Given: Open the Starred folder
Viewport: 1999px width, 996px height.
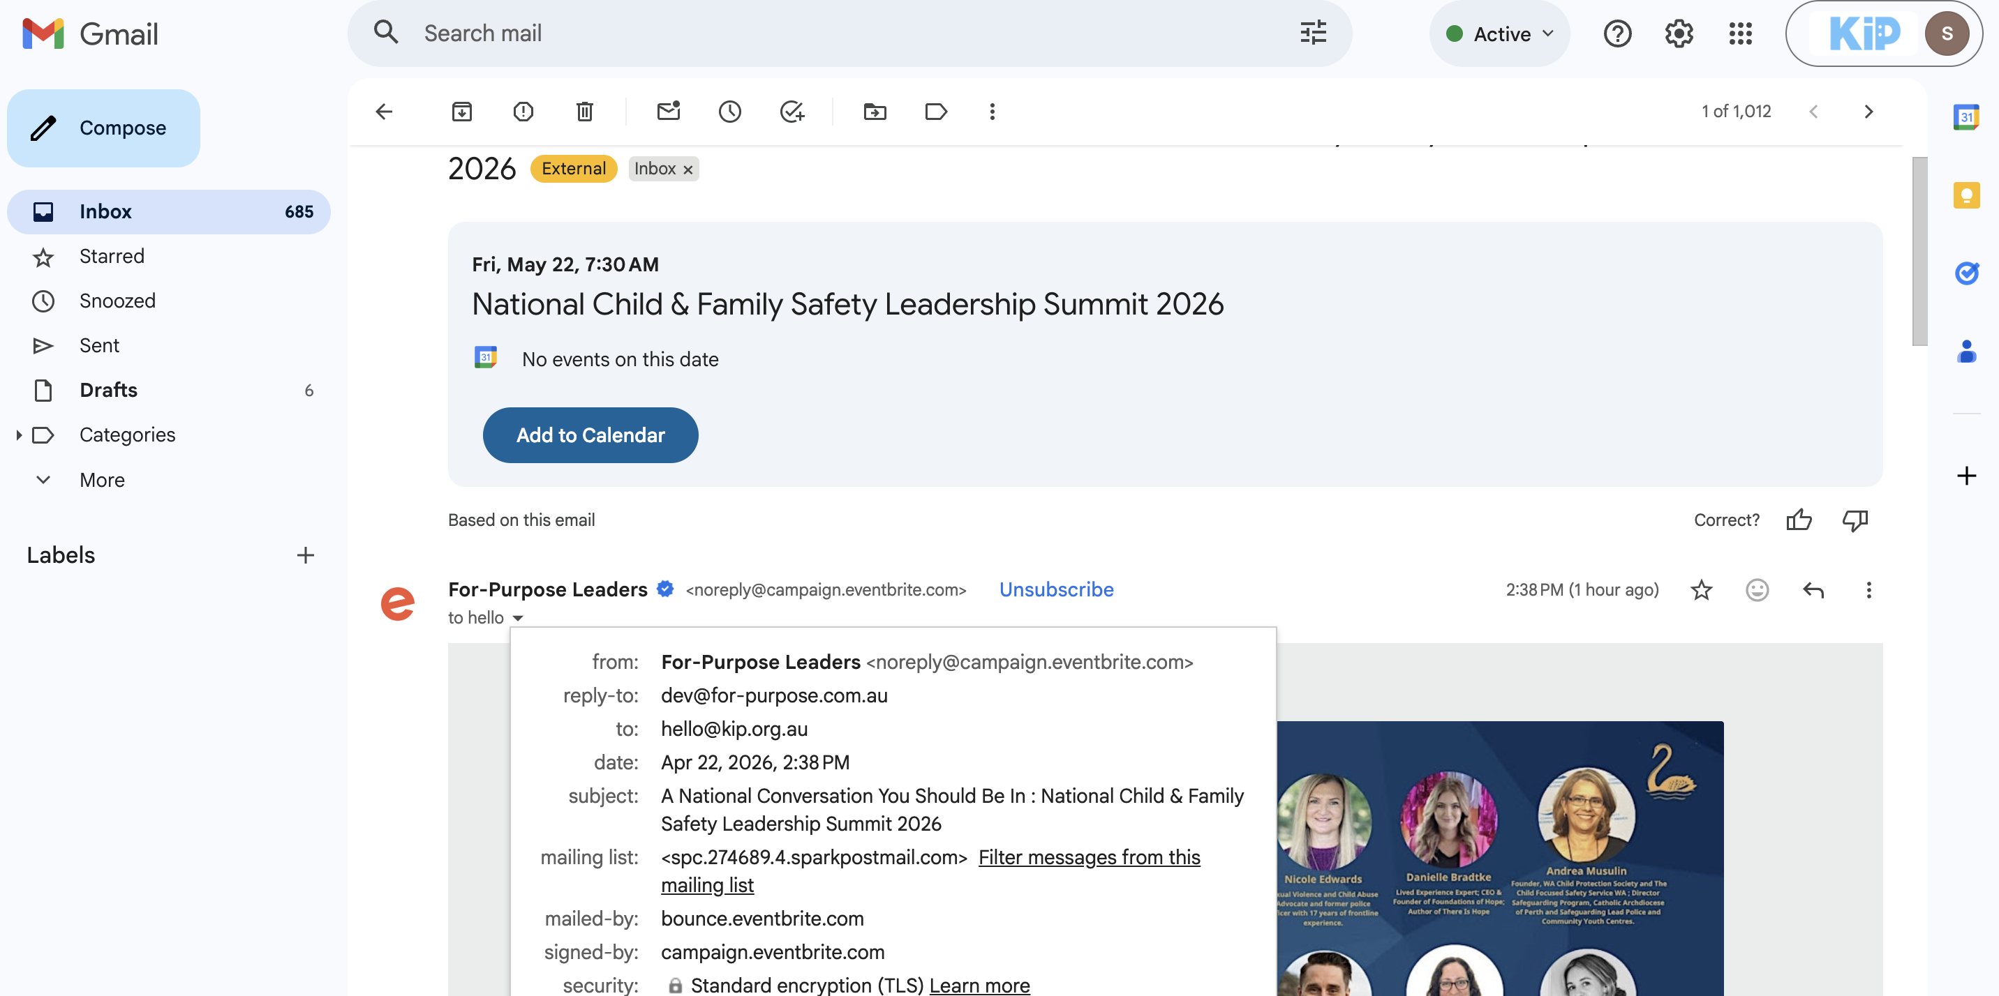Looking at the screenshot, I should tap(112, 256).
